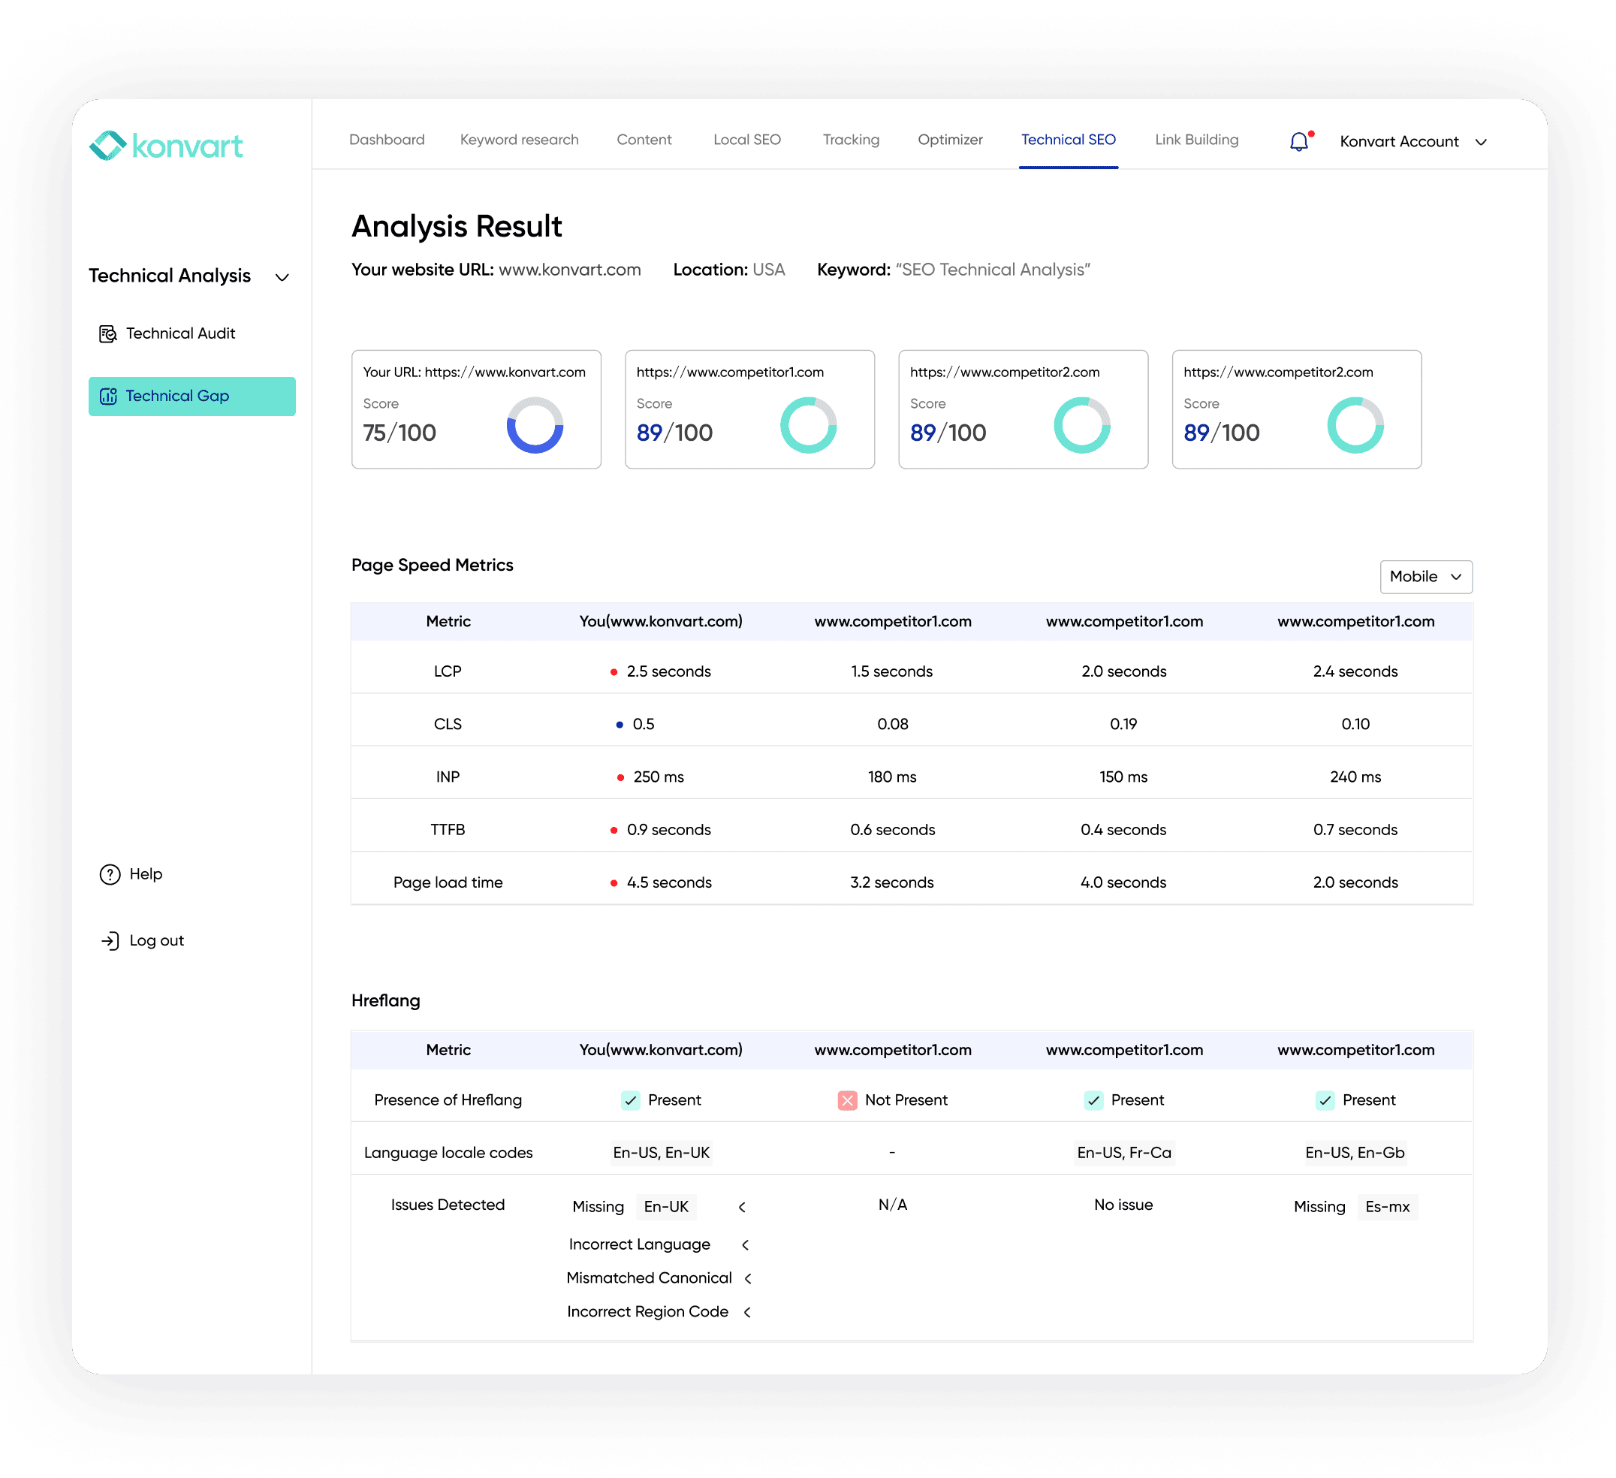Click the Log out arrow icon
The height and width of the screenshot is (1478, 1616).
(x=110, y=941)
